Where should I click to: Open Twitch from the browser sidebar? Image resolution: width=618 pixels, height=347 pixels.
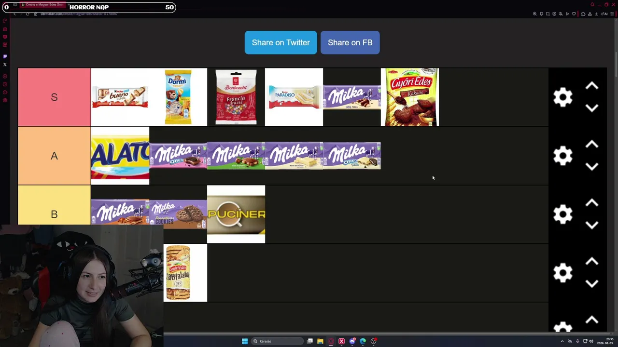point(5,56)
